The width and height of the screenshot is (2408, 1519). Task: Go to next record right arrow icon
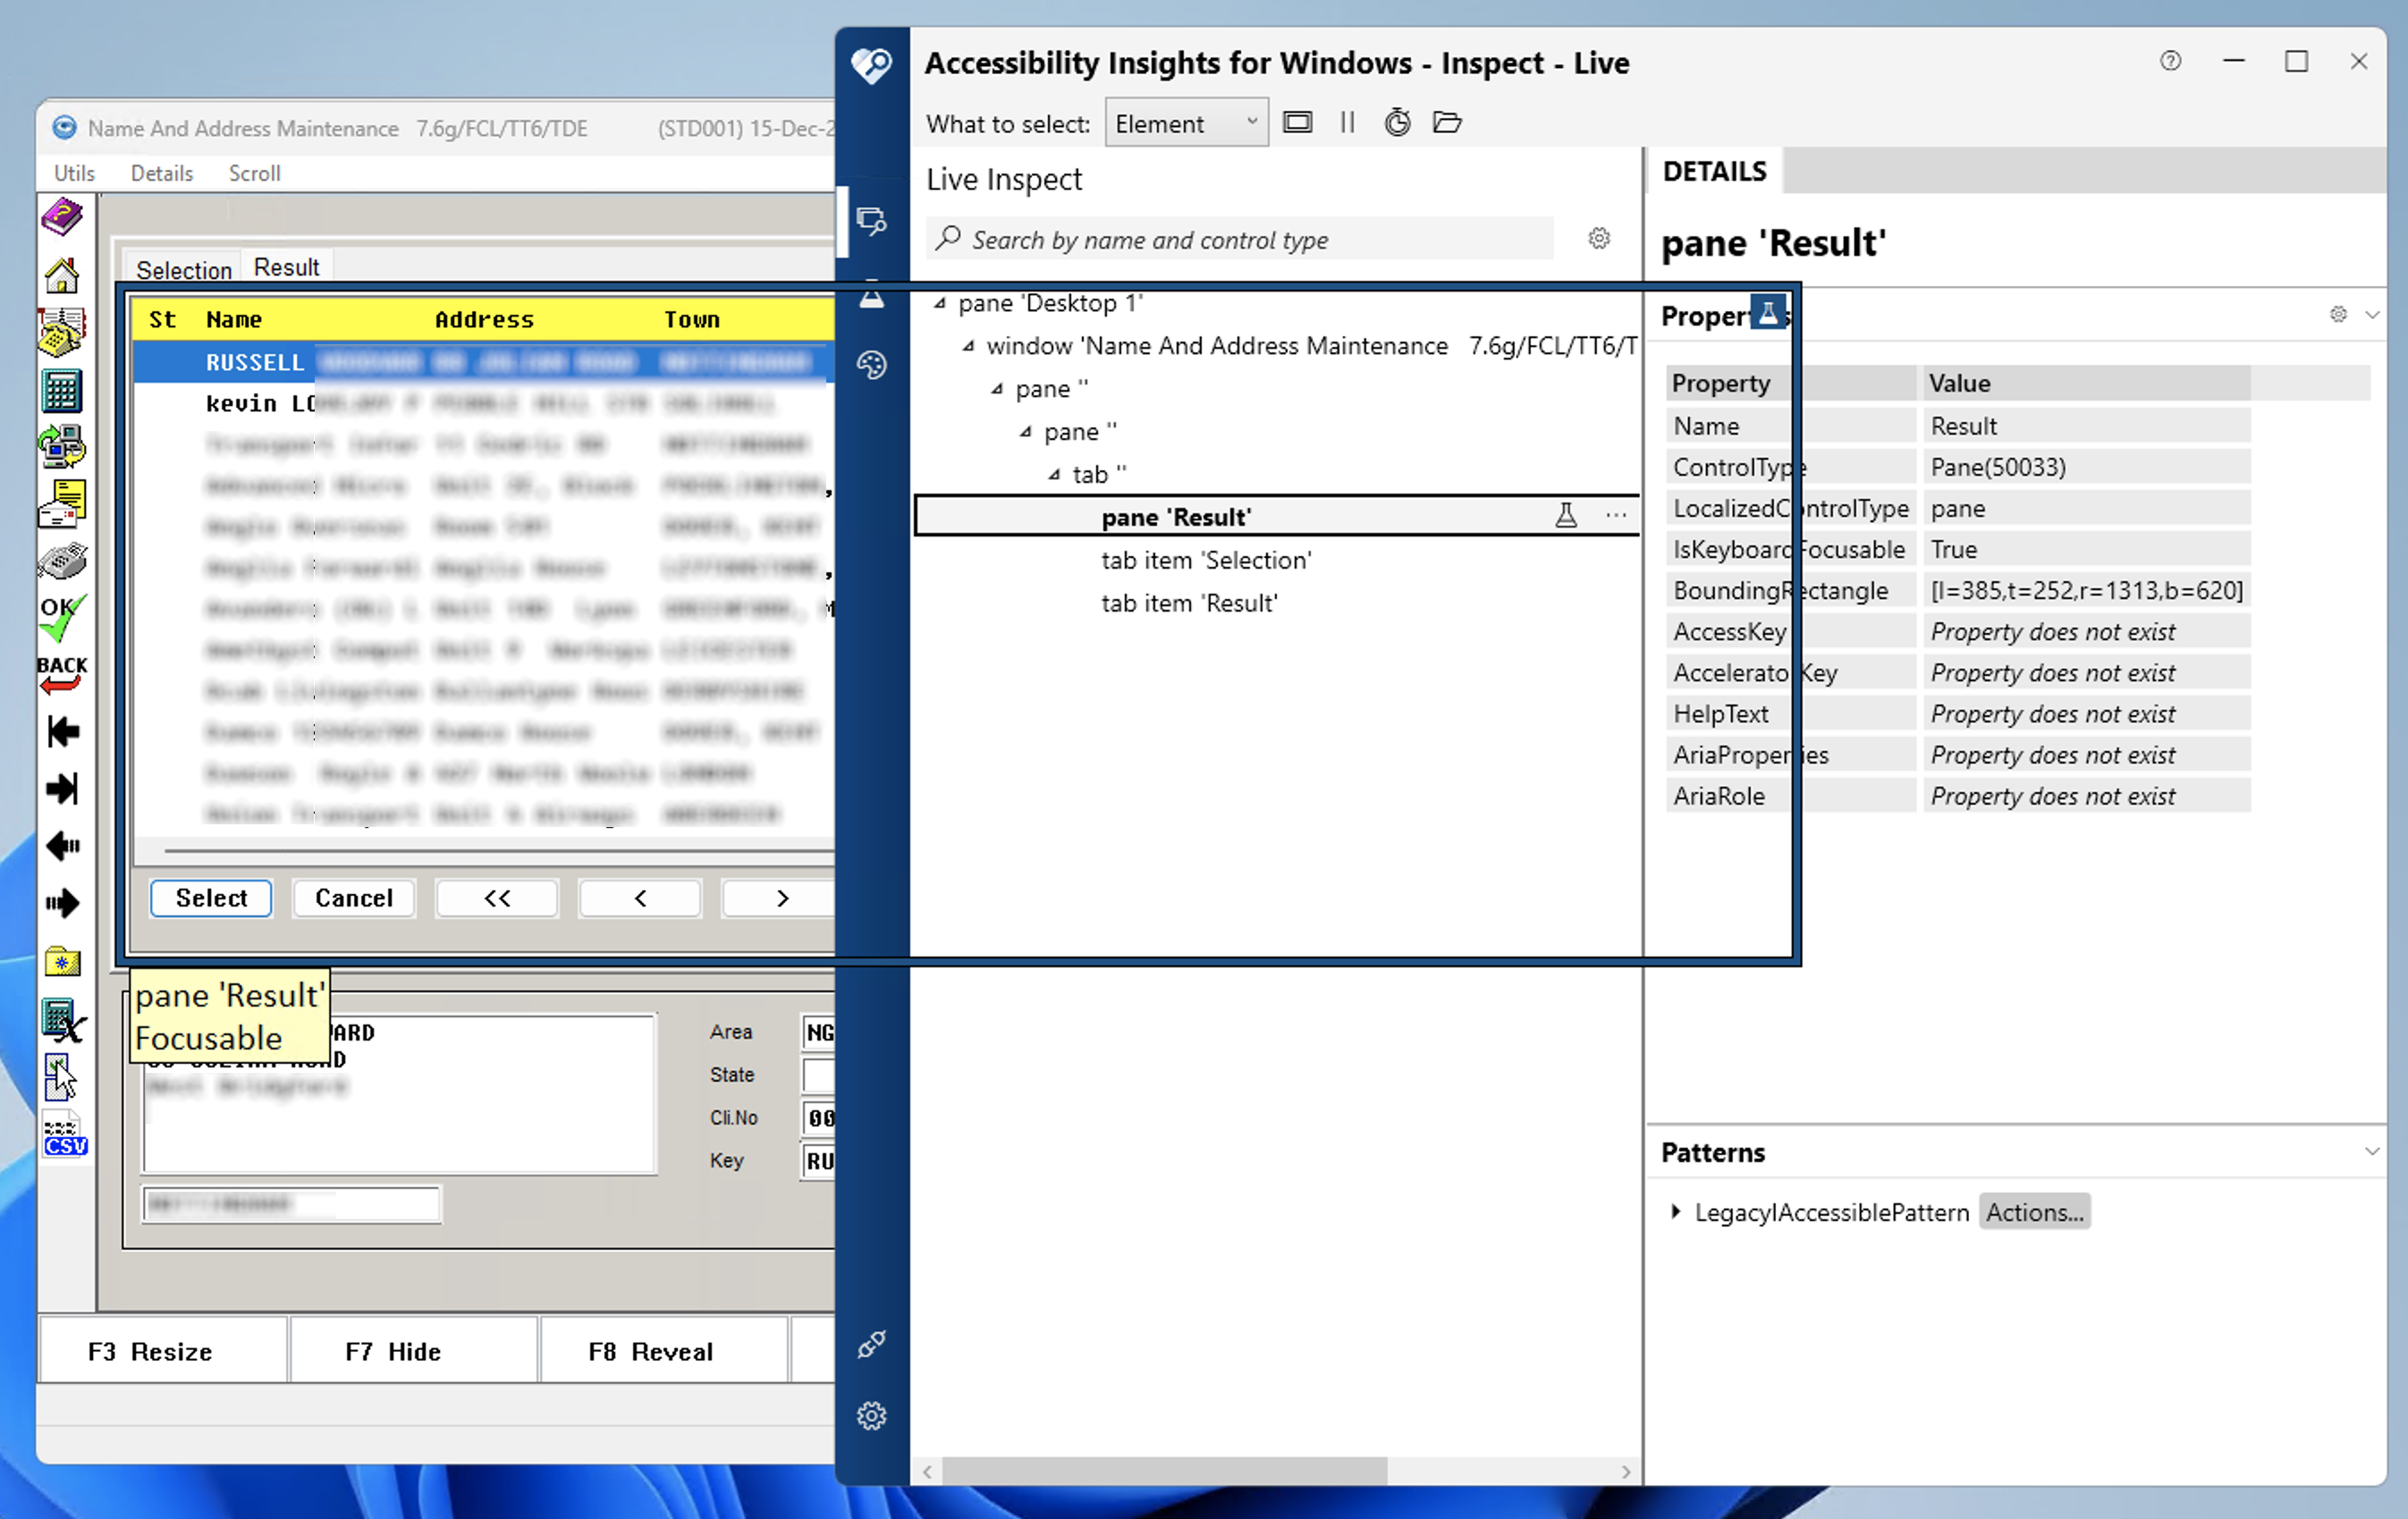pyautogui.click(x=62, y=903)
